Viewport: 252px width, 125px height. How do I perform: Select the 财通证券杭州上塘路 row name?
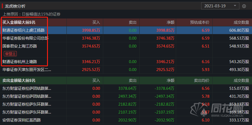[x=20, y=62]
